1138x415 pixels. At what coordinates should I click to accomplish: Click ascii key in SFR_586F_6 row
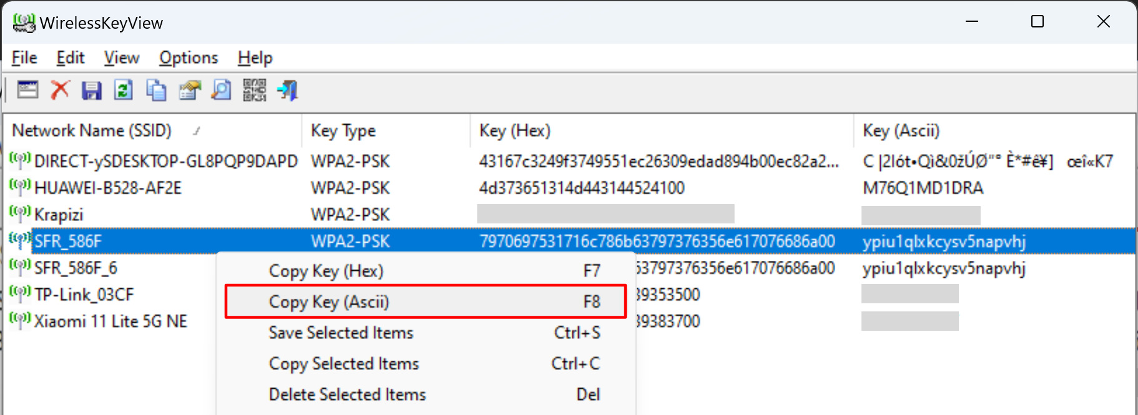tap(944, 268)
